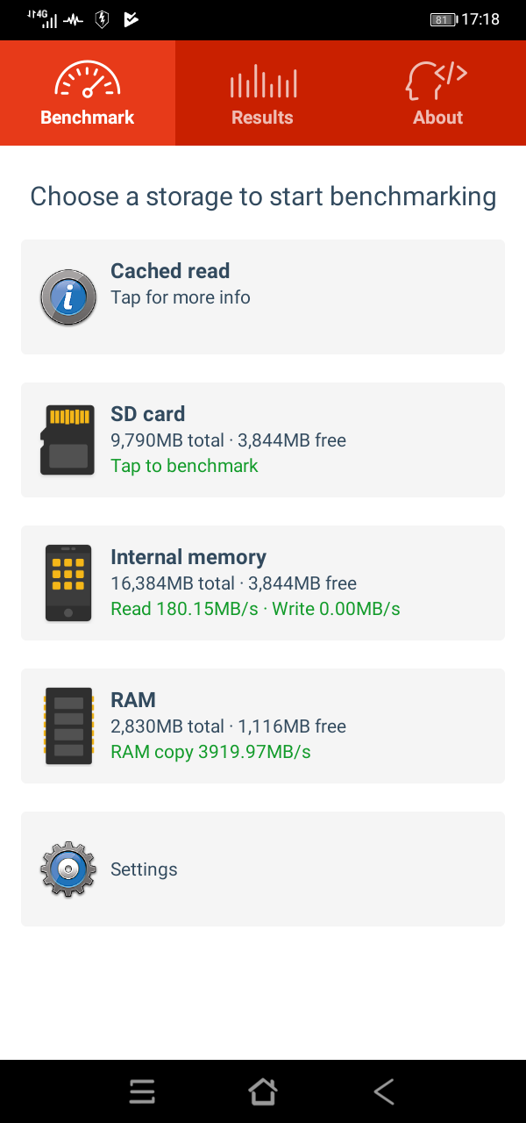Tap the Results bar chart icon
This screenshot has width=526, height=1123.
point(263,82)
